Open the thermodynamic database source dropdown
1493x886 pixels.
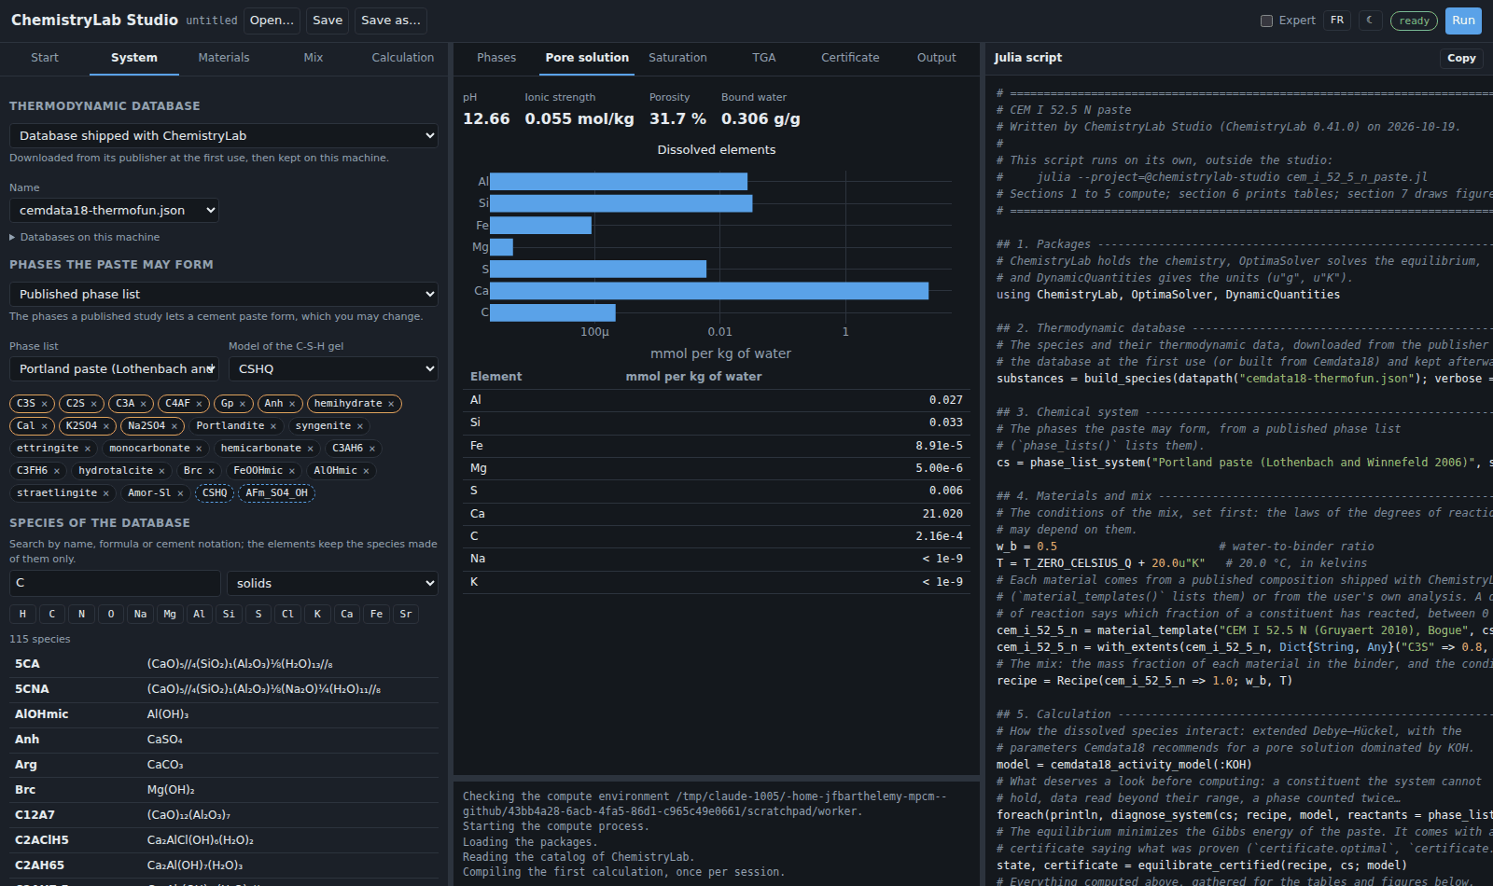[224, 135]
